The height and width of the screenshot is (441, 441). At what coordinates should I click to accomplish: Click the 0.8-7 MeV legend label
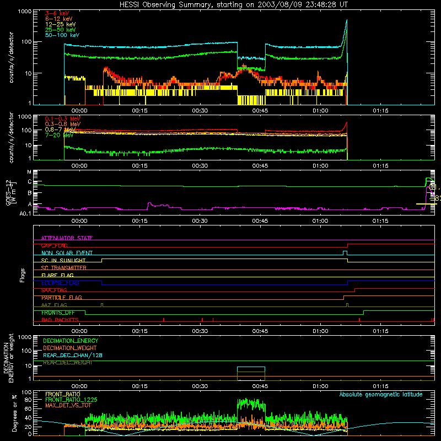[x=61, y=130]
